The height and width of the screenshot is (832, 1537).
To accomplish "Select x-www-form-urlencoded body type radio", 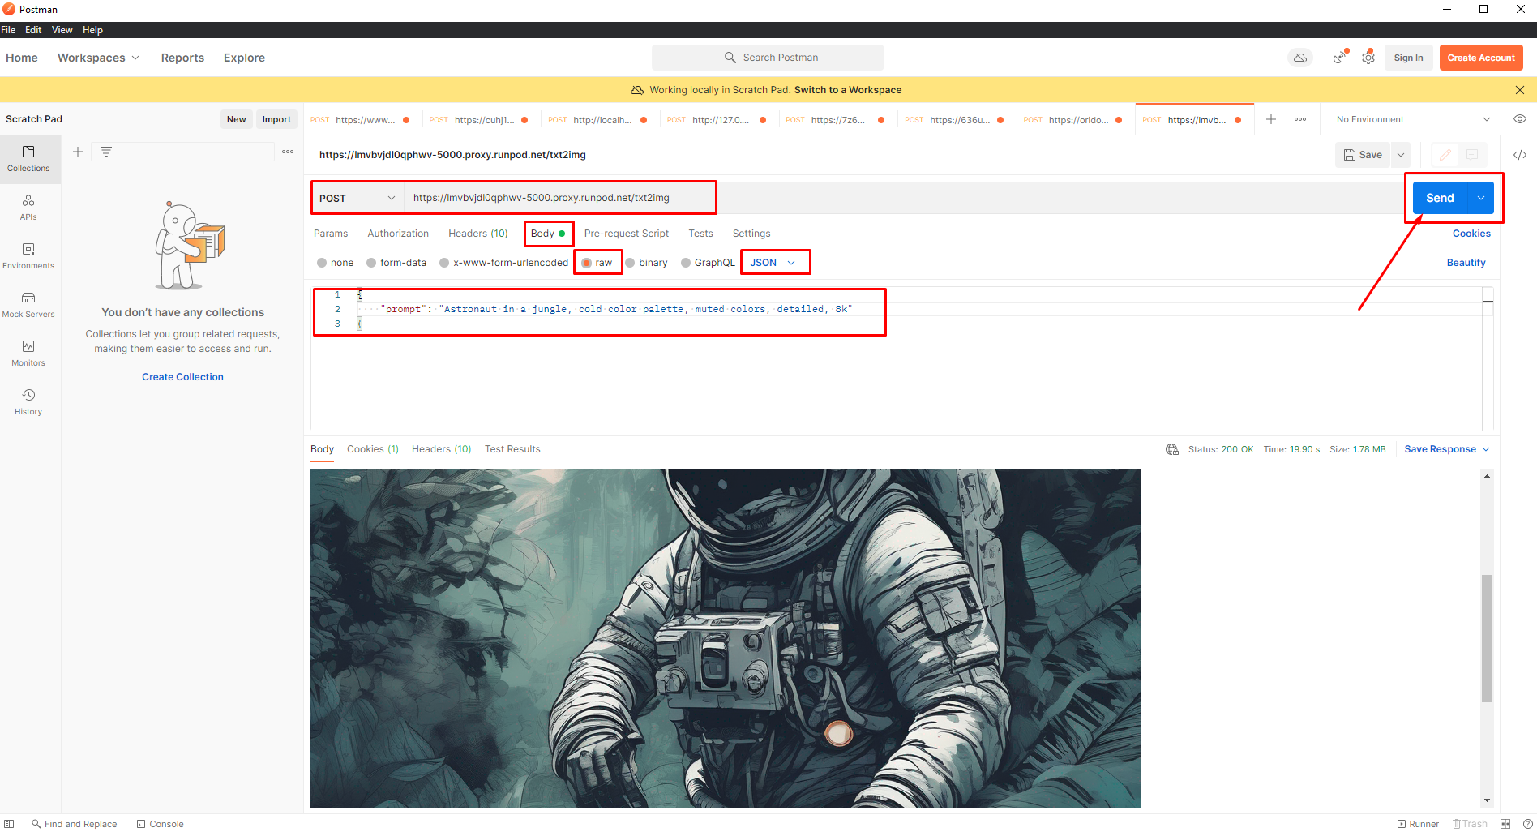I will (444, 263).
